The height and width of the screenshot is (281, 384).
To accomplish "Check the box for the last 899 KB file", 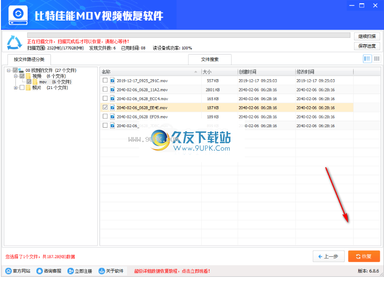I will [x=105, y=125].
